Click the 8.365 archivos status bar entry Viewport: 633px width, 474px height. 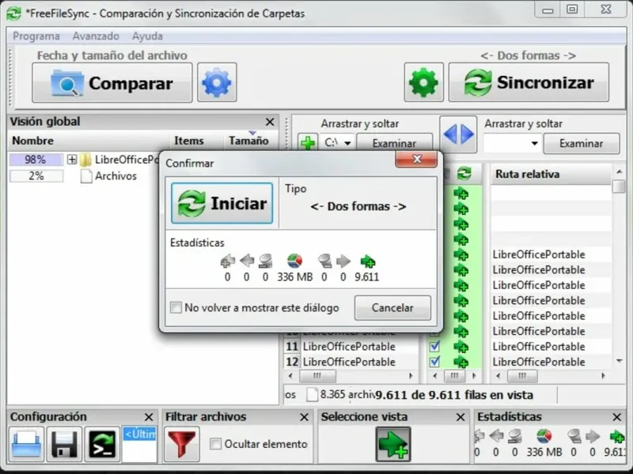(341, 394)
